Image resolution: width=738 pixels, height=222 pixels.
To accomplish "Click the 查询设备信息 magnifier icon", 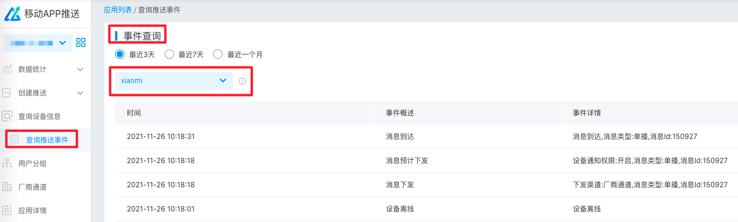I will tap(8, 117).
